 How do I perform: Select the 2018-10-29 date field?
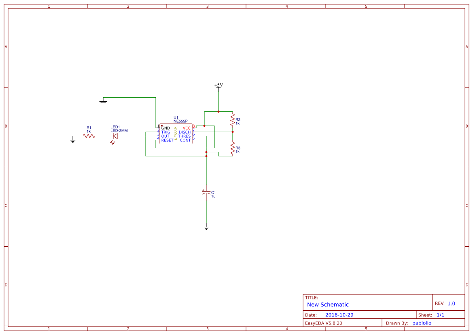[339, 314]
